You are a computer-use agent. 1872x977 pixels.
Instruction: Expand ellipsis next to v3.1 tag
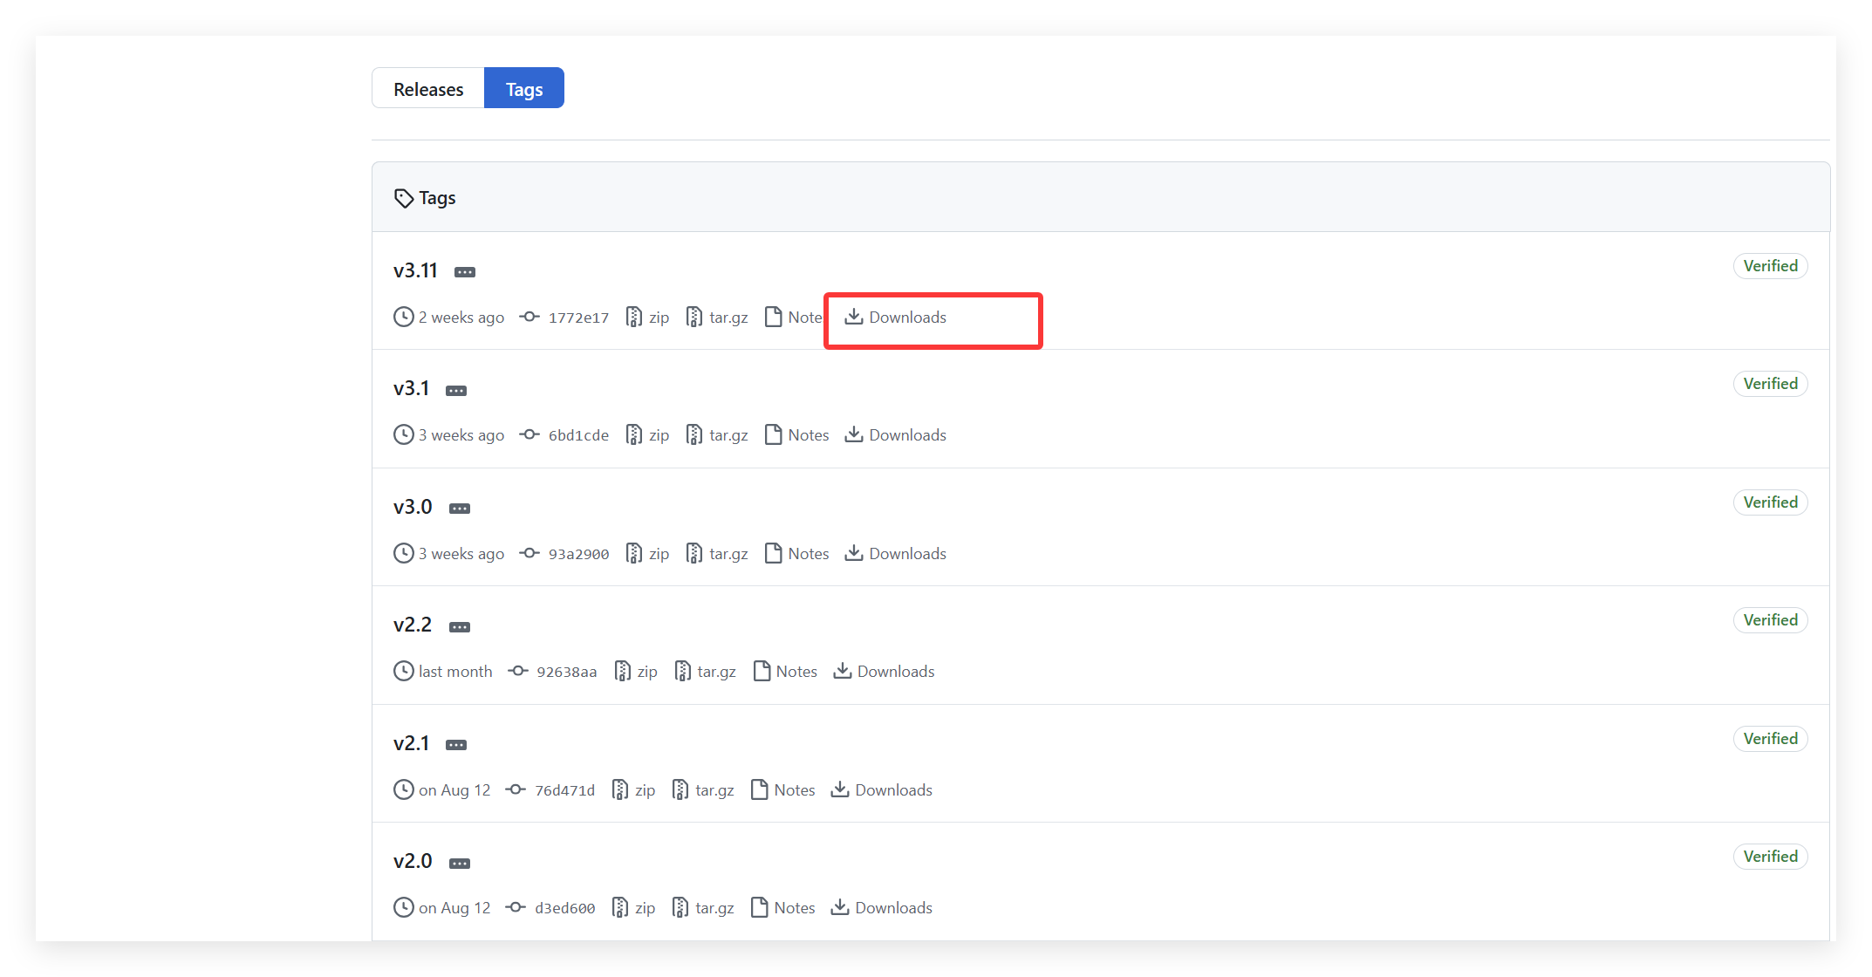pos(456,391)
